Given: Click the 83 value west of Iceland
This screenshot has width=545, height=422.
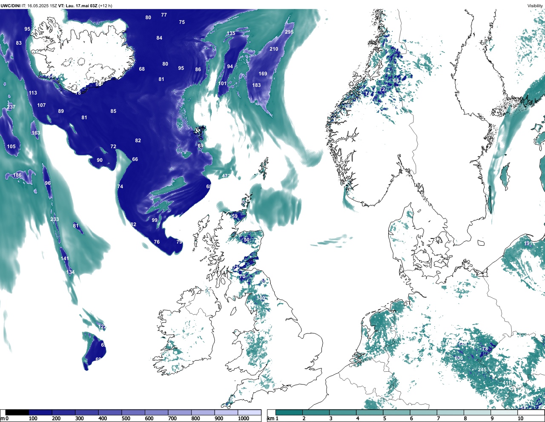Looking at the screenshot, I should pos(19,43).
